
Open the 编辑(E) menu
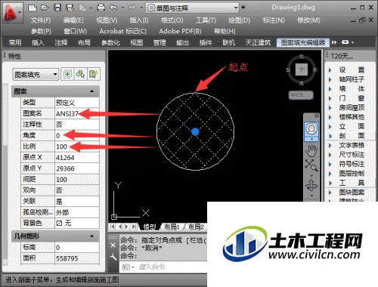[x=73, y=20]
